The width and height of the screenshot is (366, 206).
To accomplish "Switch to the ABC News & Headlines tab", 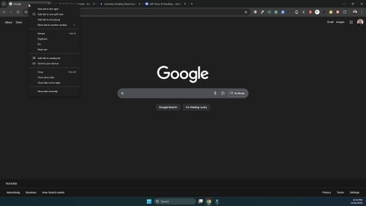I will point(165,4).
